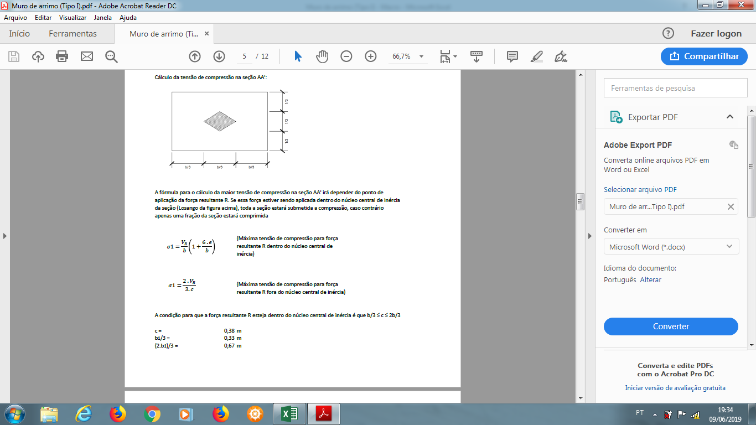The width and height of the screenshot is (756, 425).
Task: Go to next page with down arrow icon
Action: point(219,56)
